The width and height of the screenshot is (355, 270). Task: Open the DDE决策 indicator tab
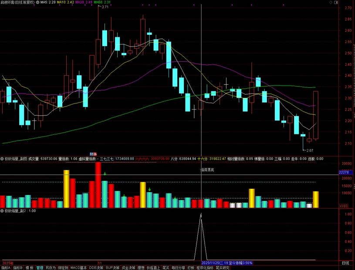click(x=96, y=268)
